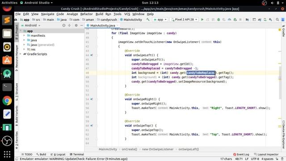The width and height of the screenshot is (286, 161).
Task: Open the Gradle tool window on right edge
Action: tap(284, 31)
